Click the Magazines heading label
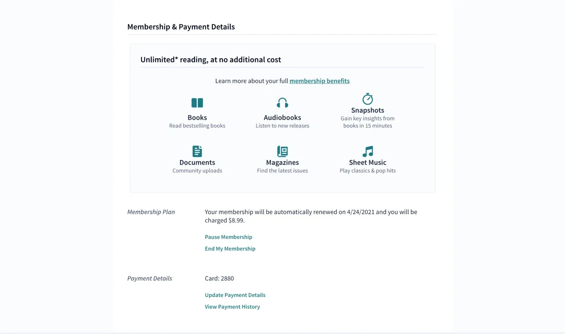 pos(282,162)
